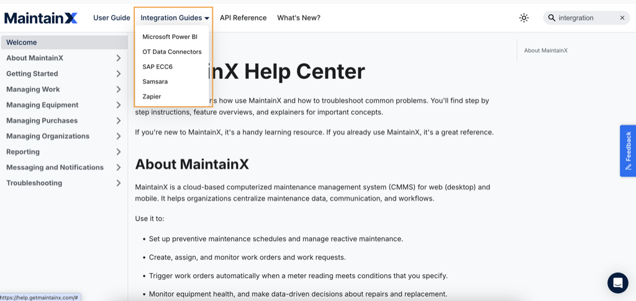Open Messaging and Notifications sidebar section
The image size is (636, 301).
(55, 168)
